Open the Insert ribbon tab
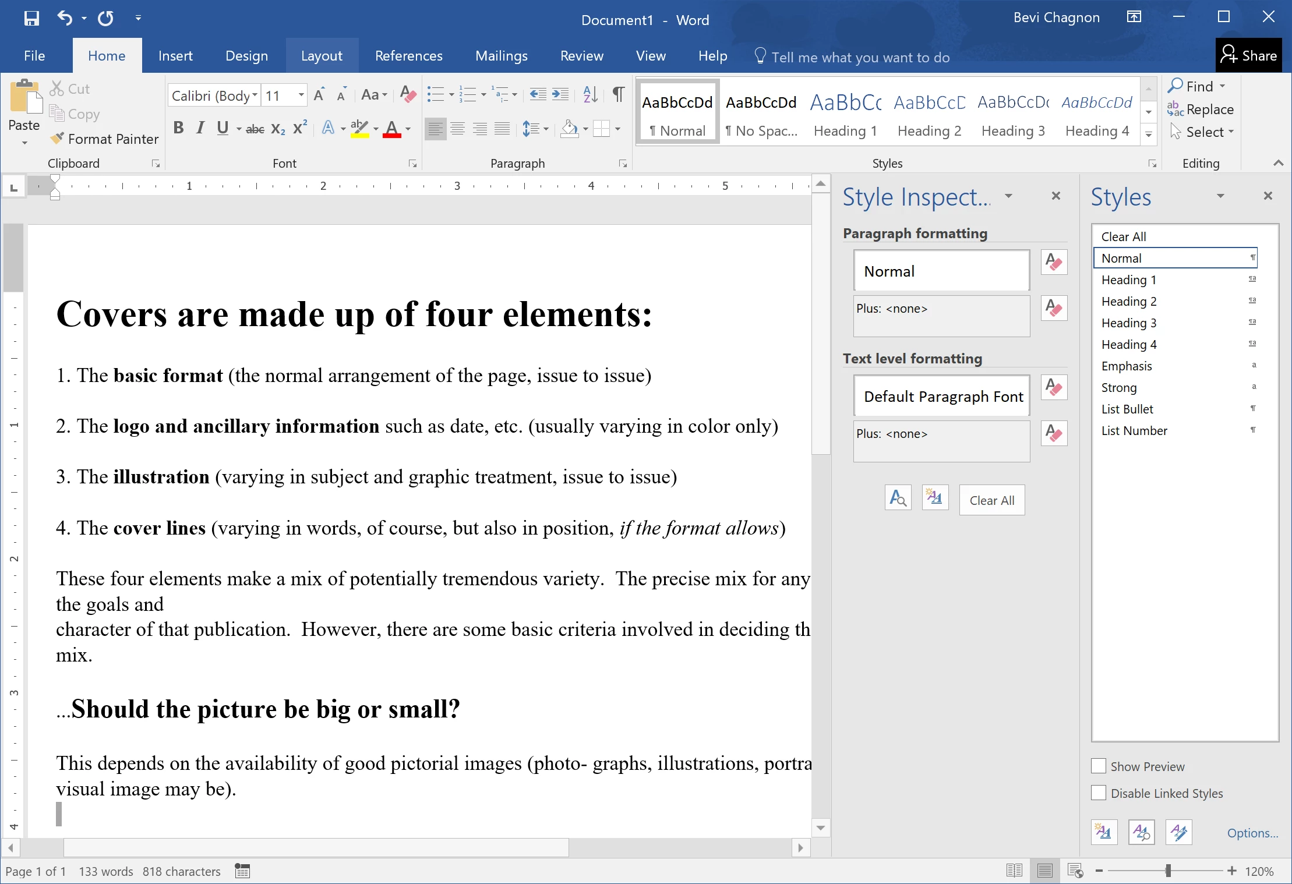The width and height of the screenshot is (1292, 884). pos(175,56)
